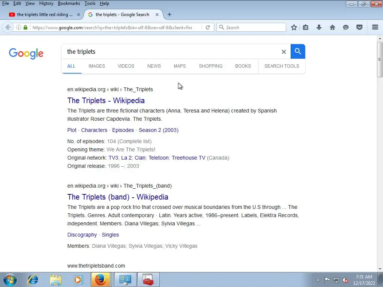383x287 pixels.
Task: Click the vertical scrollbar thumb
Action: click(380, 59)
